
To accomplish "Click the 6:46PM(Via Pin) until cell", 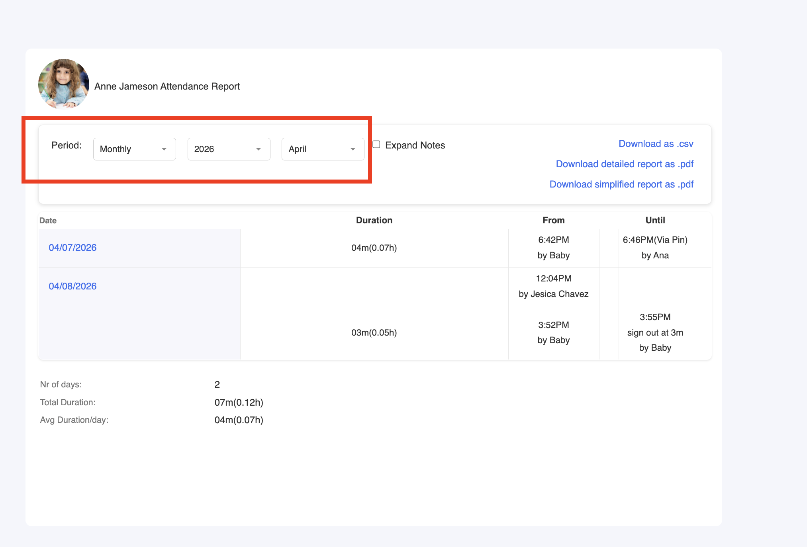I will 655,240.
